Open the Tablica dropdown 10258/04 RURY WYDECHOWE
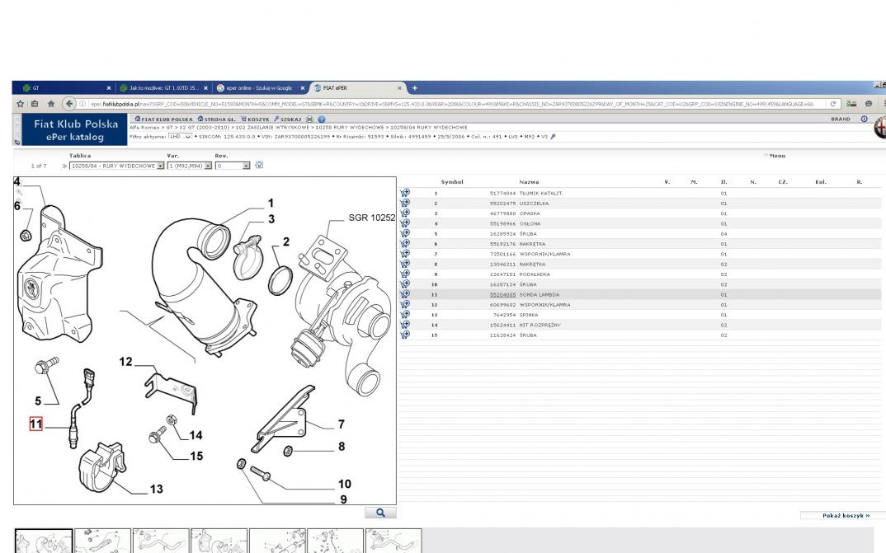The width and height of the screenshot is (886, 553). coord(116,166)
